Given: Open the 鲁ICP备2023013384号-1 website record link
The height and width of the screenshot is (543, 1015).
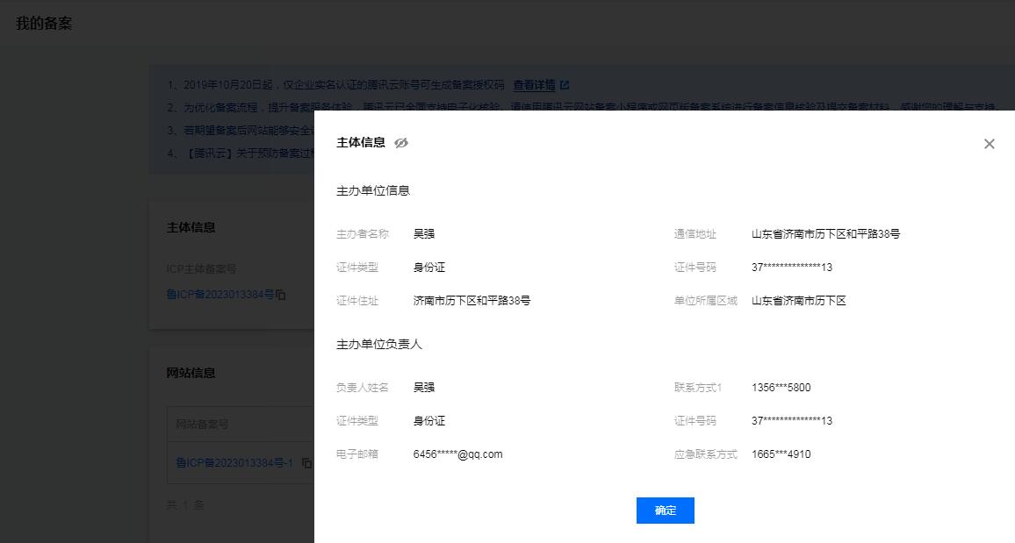Looking at the screenshot, I should (234, 463).
